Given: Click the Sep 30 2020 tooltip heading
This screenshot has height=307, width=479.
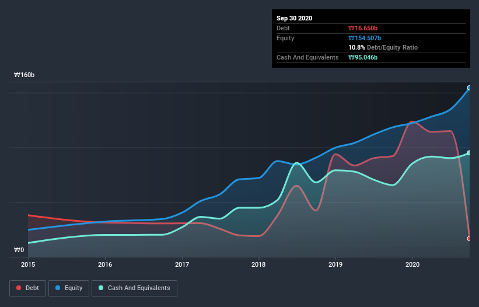Looking at the screenshot, I should click(x=294, y=18).
